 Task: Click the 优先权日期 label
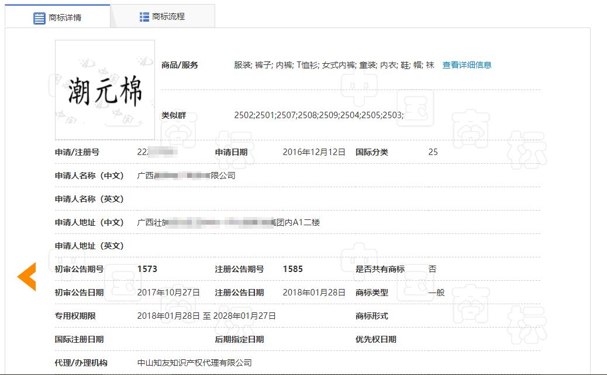tap(376, 339)
